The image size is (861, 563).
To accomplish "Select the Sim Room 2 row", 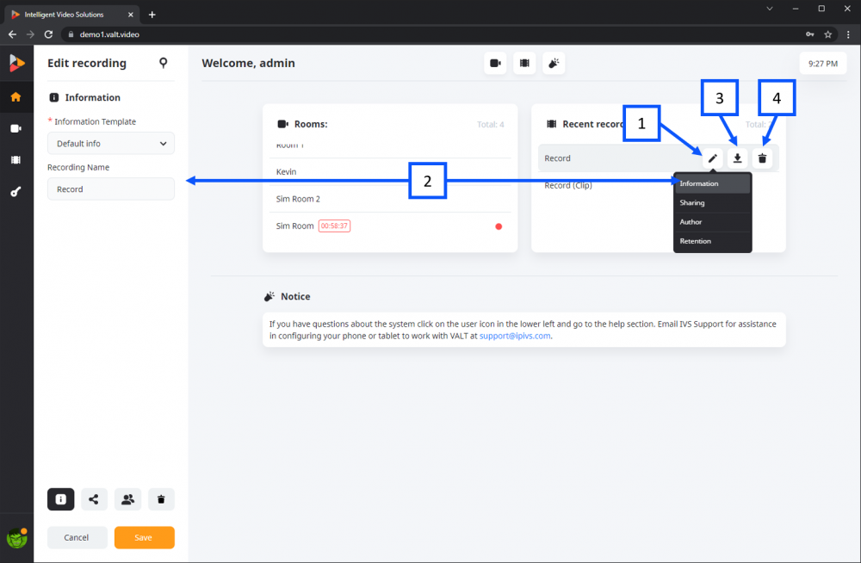I will pos(390,199).
